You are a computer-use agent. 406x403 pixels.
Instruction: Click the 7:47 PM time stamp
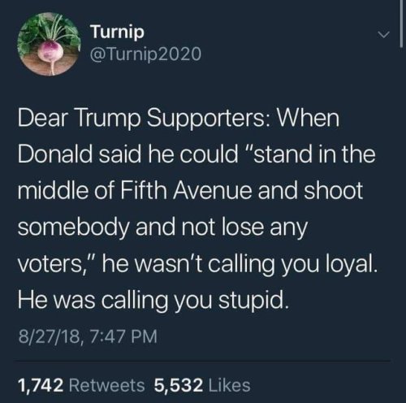click(123, 336)
